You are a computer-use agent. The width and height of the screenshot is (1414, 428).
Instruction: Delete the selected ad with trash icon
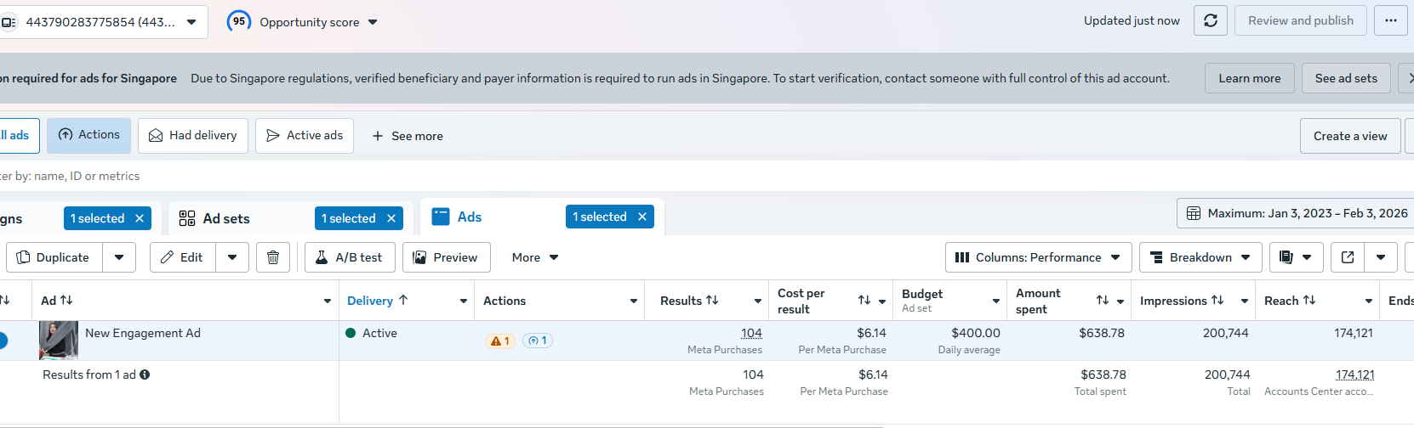[x=273, y=257]
